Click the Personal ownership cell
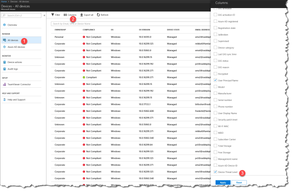This screenshot has width=292, height=191. pyautogui.click(x=59, y=37)
